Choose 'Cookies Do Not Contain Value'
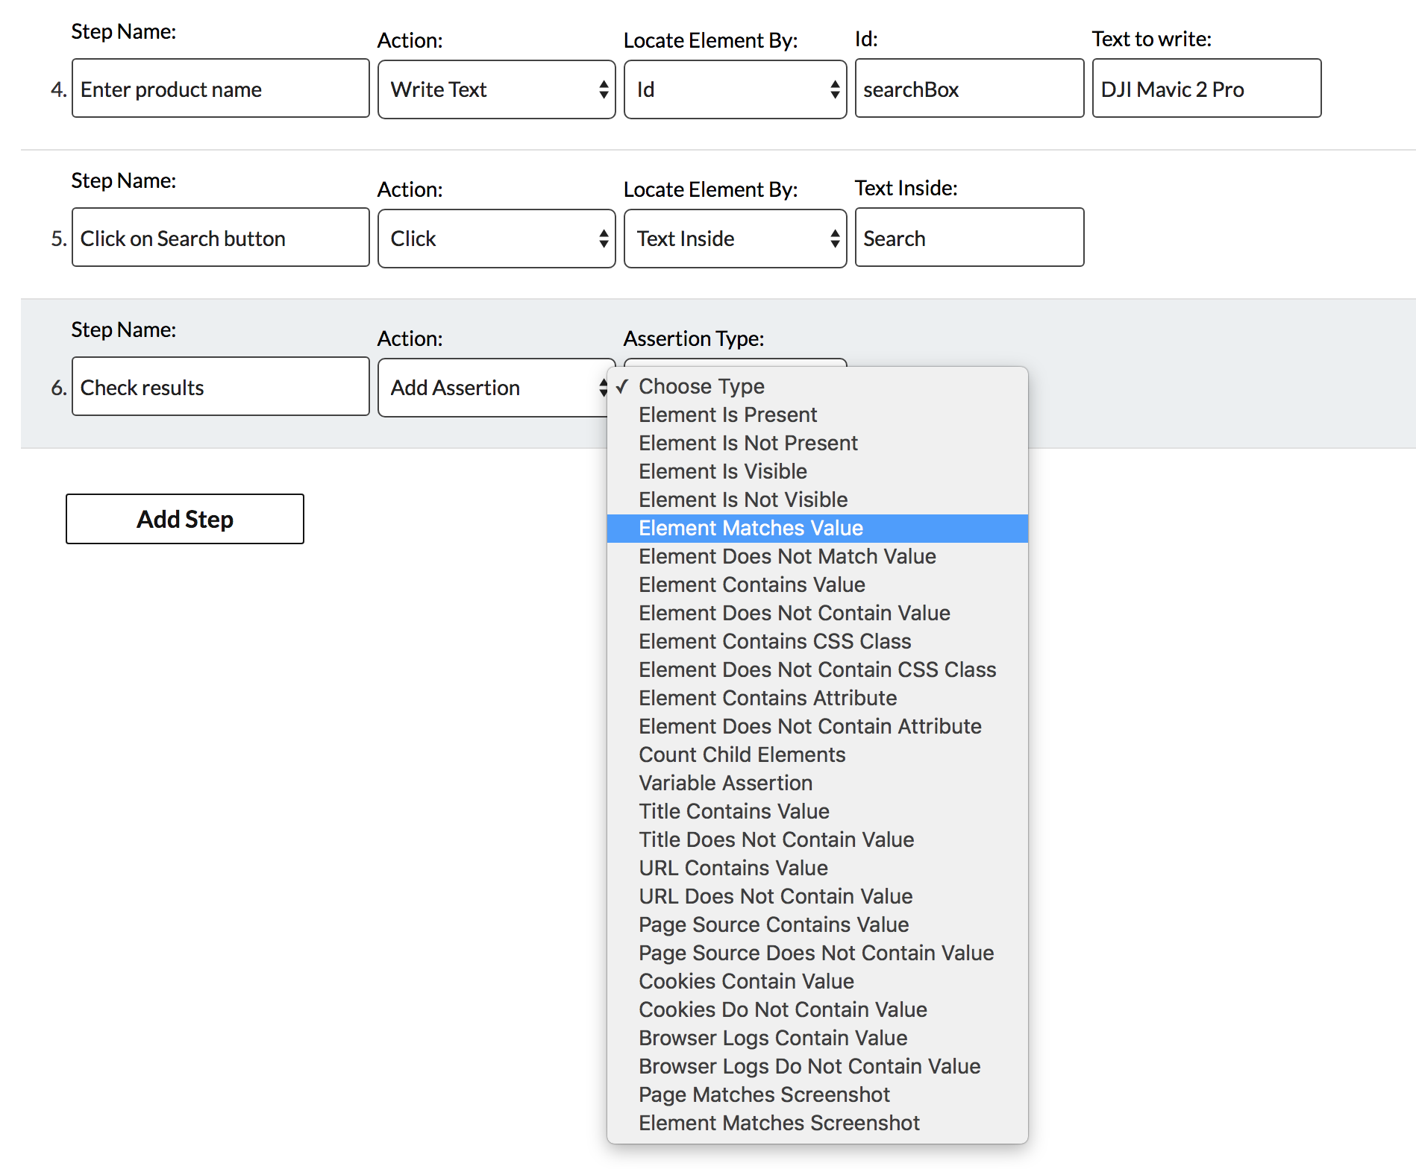This screenshot has height=1169, width=1416. 817,1009
